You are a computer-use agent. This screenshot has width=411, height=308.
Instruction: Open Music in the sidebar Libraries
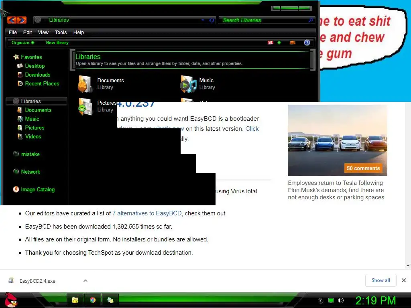[x=32, y=119]
